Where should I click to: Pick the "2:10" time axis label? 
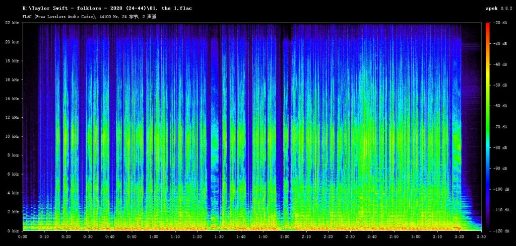click(307, 236)
